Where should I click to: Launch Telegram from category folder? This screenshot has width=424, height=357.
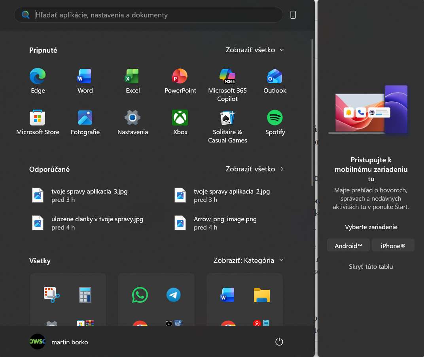(173, 295)
